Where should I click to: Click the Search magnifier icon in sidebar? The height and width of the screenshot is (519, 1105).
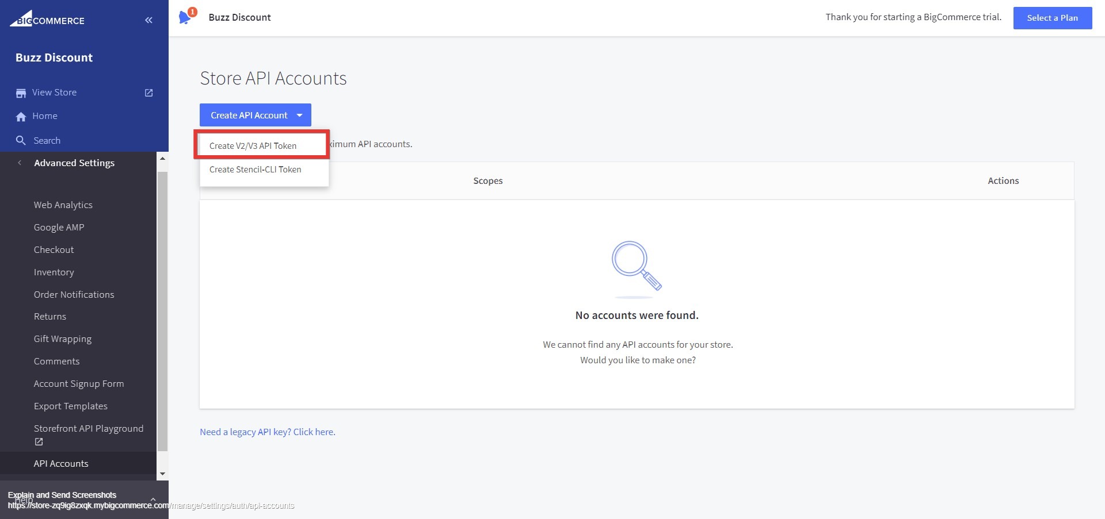[21, 140]
